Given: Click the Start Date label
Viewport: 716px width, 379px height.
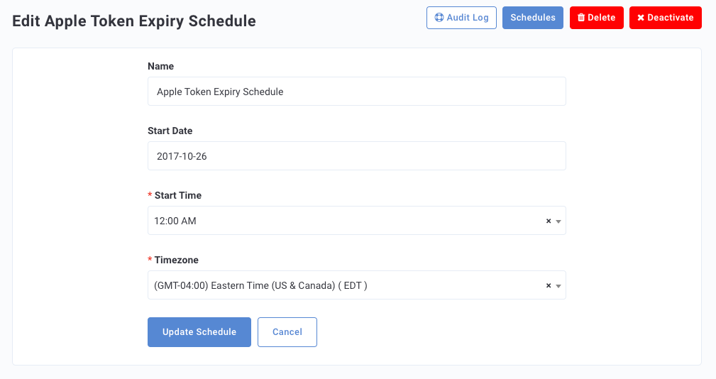Looking at the screenshot, I should 170,131.
